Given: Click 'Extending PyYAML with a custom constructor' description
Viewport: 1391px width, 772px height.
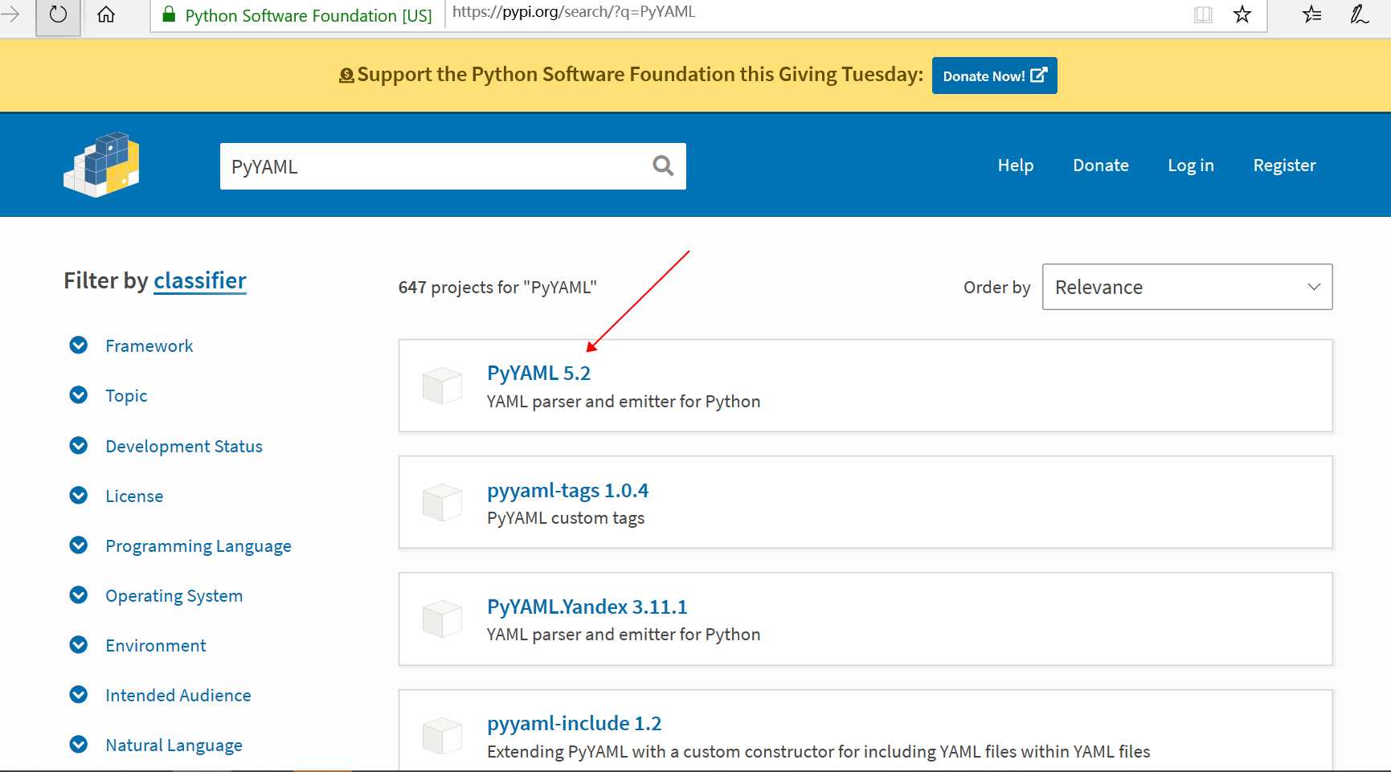Looking at the screenshot, I should 818,751.
